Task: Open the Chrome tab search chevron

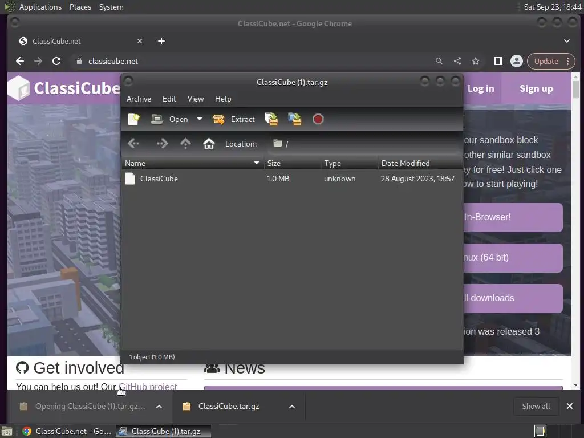Action: click(x=566, y=41)
